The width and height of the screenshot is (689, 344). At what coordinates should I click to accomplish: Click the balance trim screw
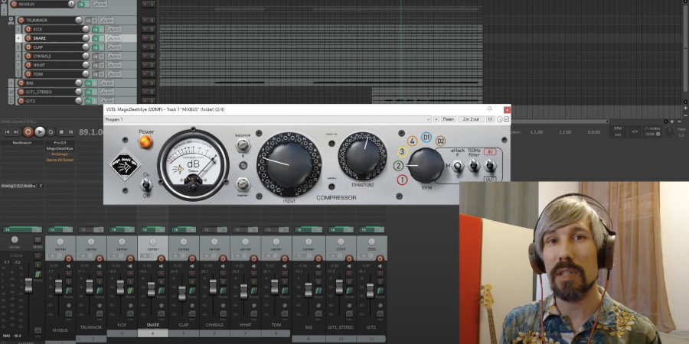tap(243, 144)
